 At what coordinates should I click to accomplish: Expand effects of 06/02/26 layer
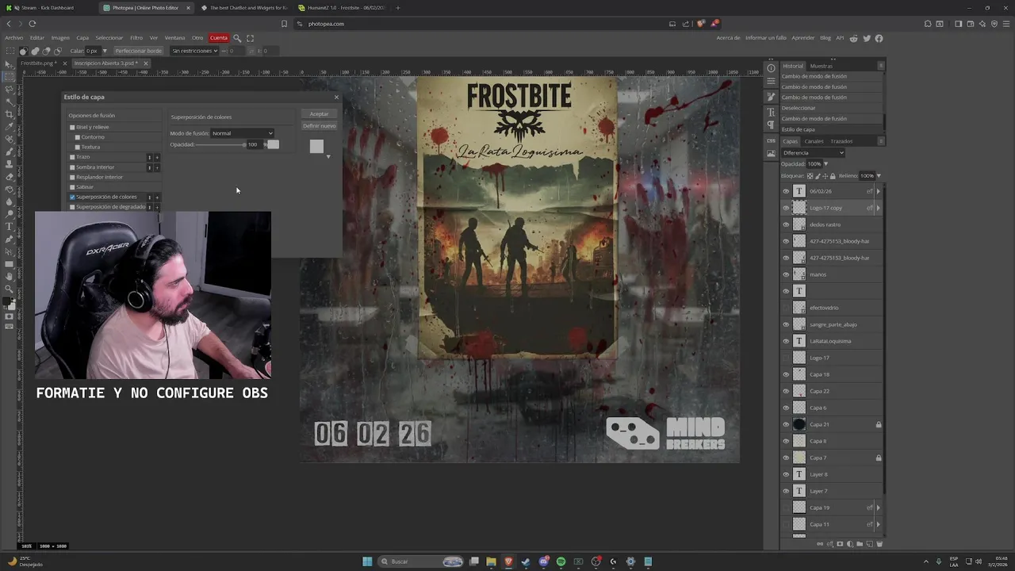click(x=878, y=191)
